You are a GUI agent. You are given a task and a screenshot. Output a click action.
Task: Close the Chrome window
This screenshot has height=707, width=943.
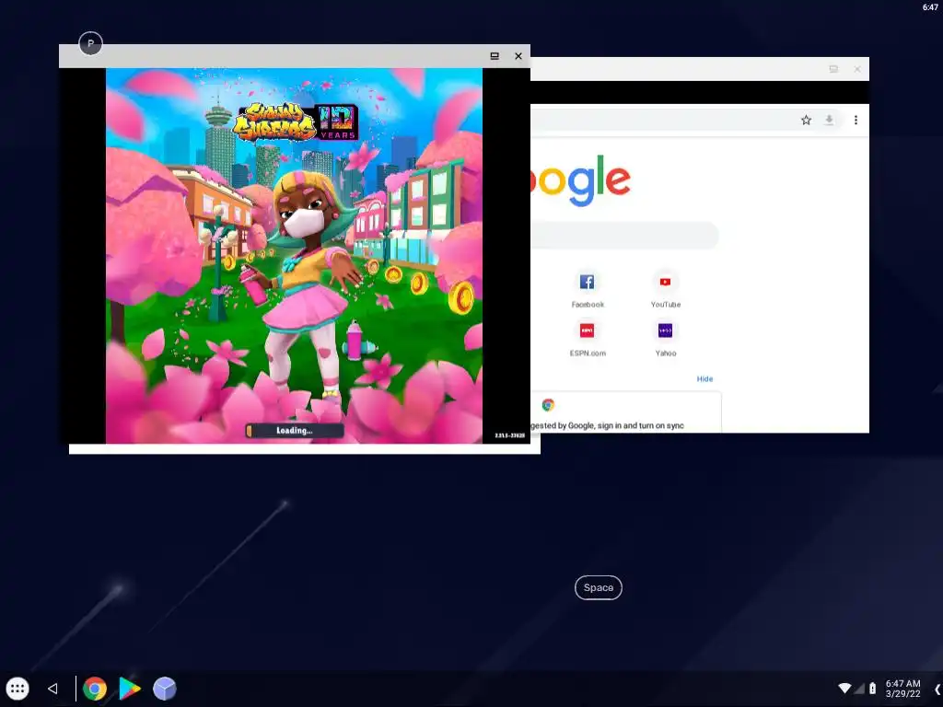click(x=857, y=69)
